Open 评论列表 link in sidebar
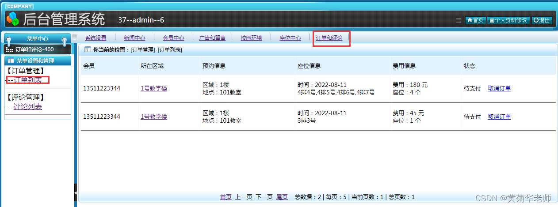Screen dimensions: 558x207 click(27, 107)
